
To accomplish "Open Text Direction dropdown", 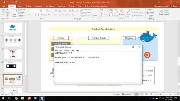I will point(87,10).
